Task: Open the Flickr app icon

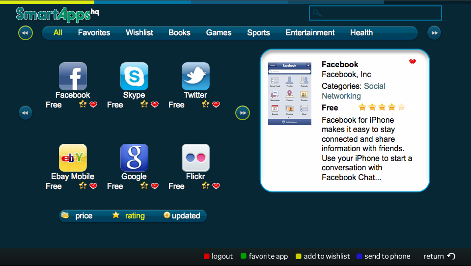Action: (x=195, y=158)
